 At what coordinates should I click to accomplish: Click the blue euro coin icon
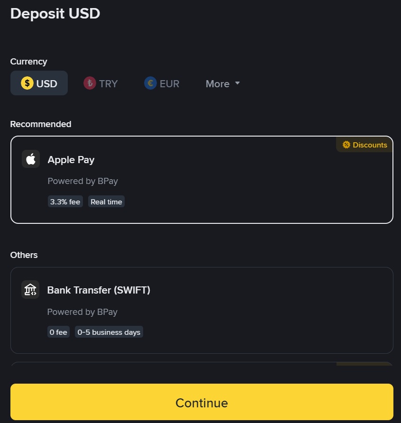point(150,83)
